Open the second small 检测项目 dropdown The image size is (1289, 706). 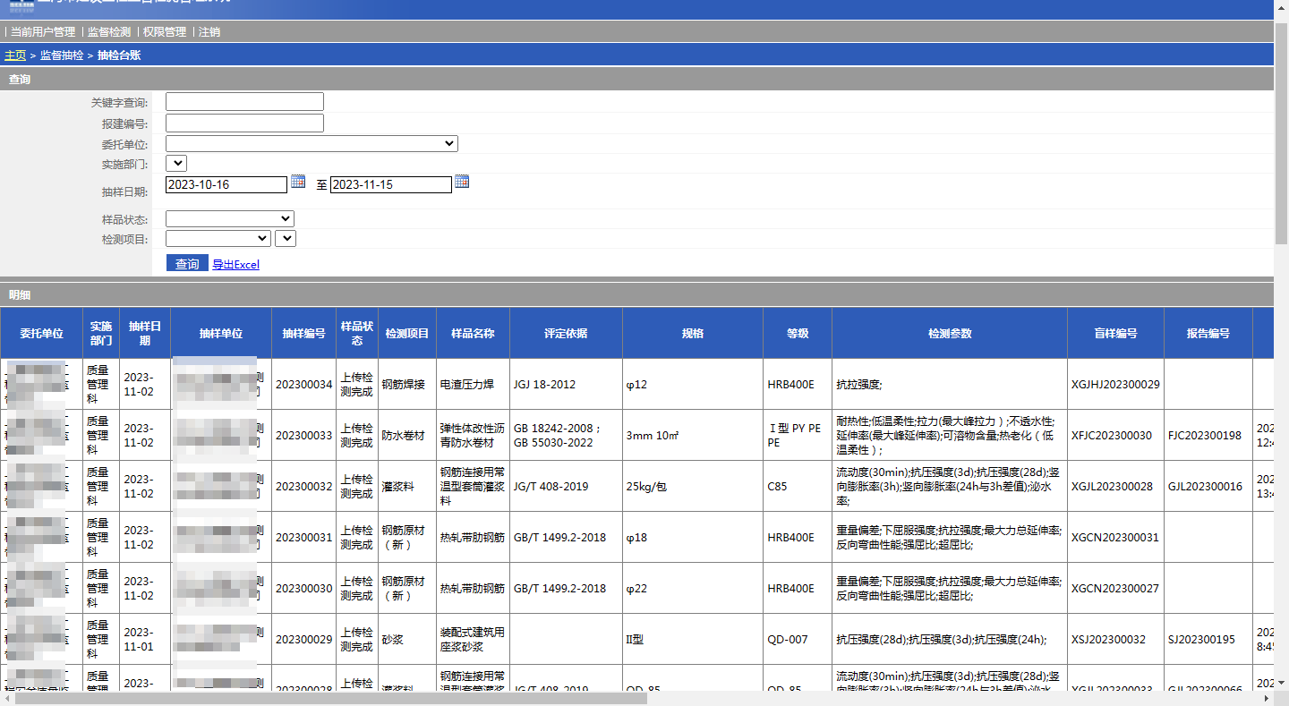pyautogui.click(x=286, y=238)
